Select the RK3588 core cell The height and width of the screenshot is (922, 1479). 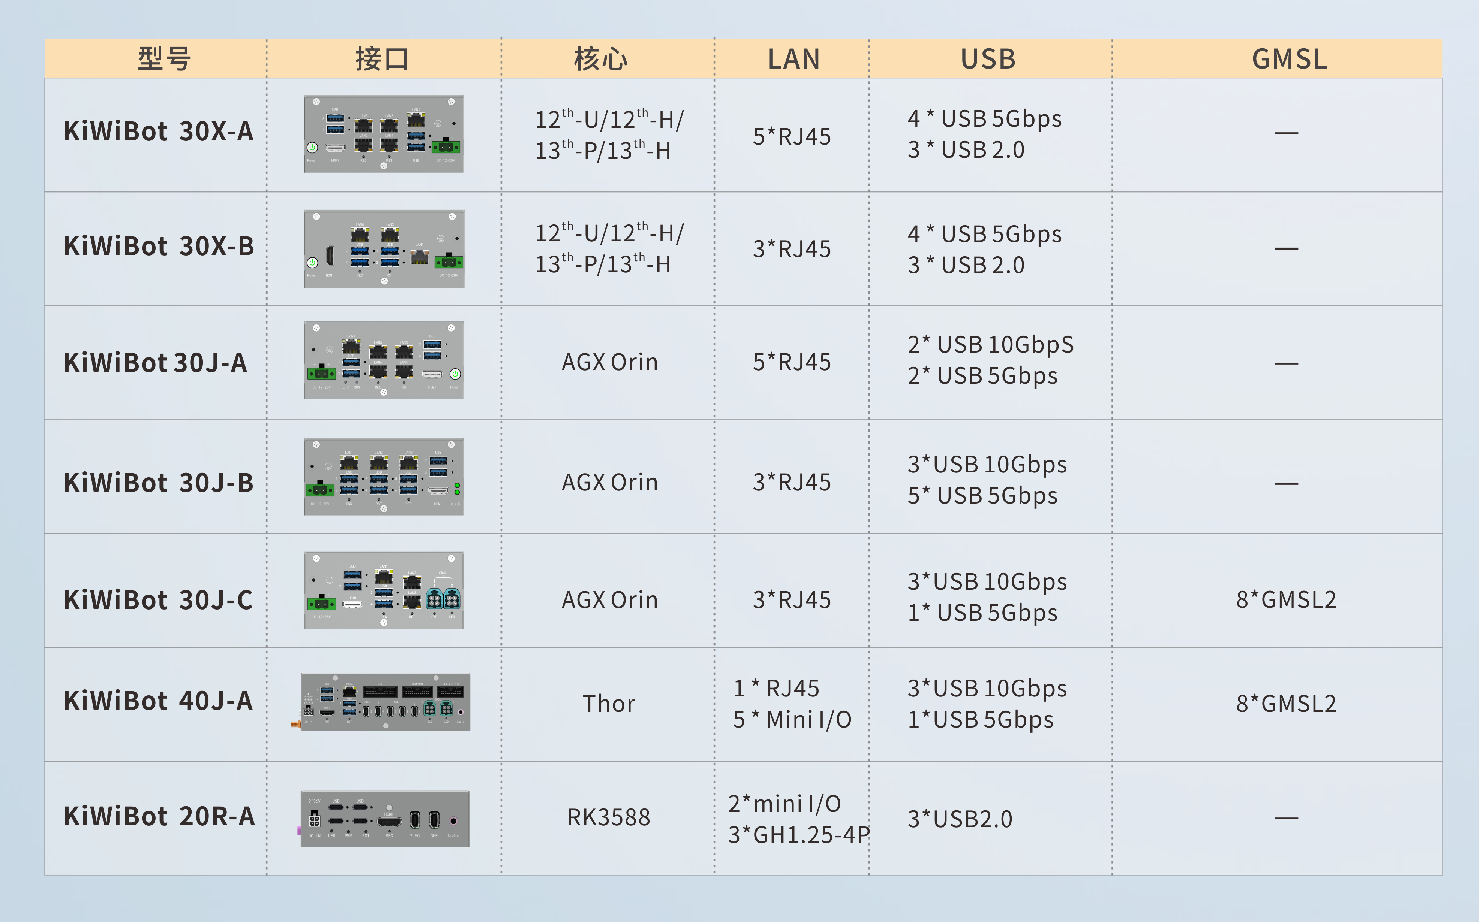(609, 818)
